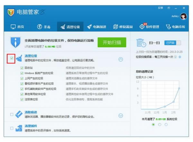Click the 清理插件 puzzle icon
Viewport: 193px width, 142px height.
pos(19,128)
